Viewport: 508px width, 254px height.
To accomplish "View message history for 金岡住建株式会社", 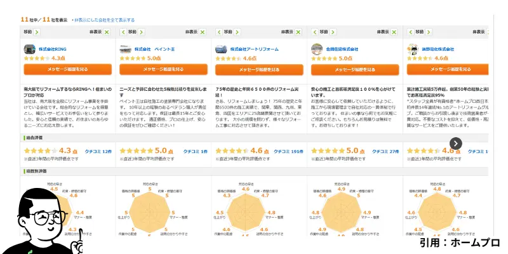I will tap(355, 69).
